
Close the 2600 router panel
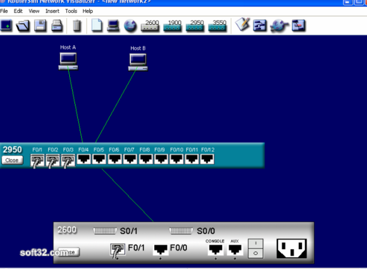(69, 252)
